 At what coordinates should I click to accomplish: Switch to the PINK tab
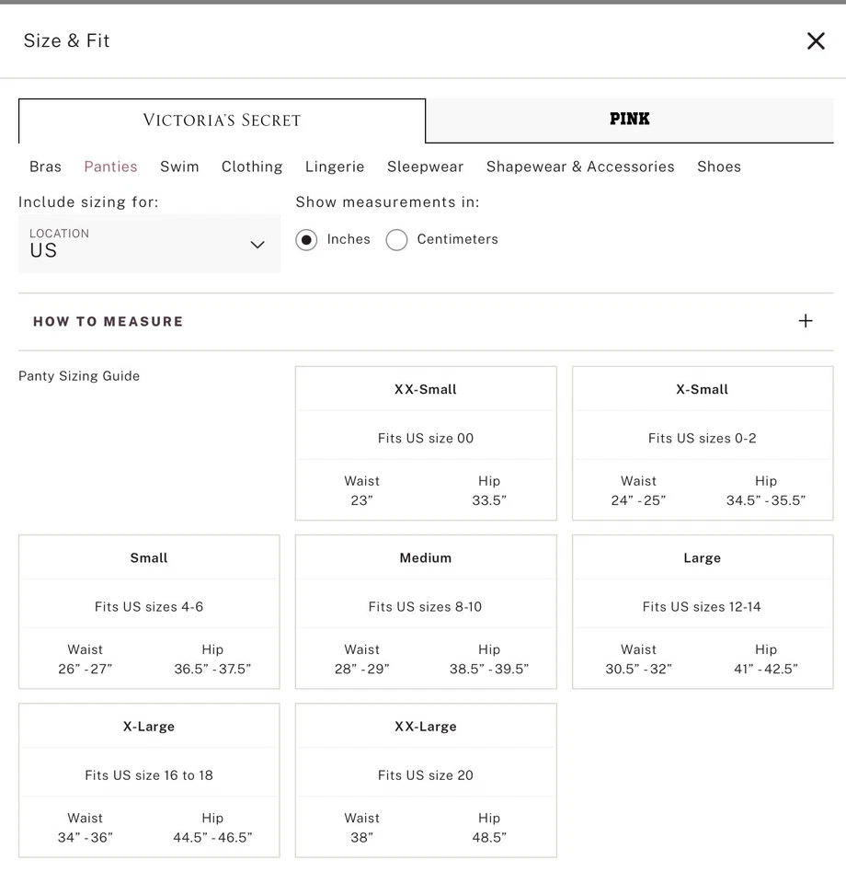pos(629,120)
